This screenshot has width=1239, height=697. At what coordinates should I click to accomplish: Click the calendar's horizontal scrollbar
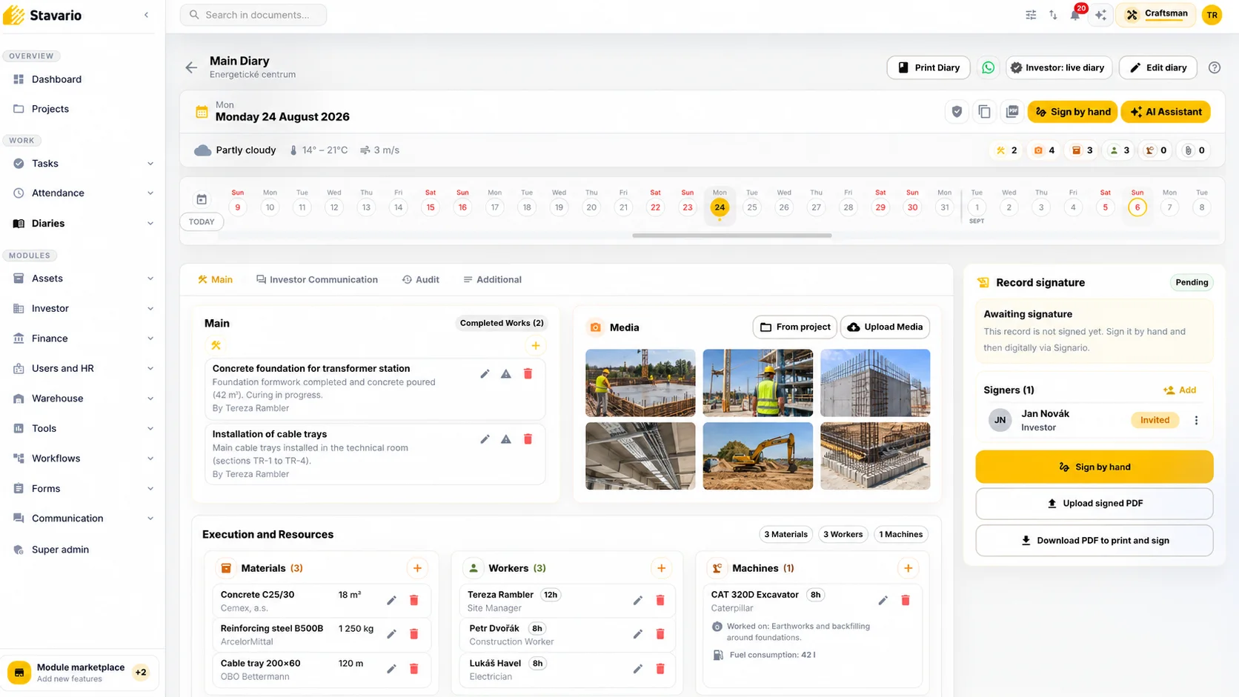tap(732, 236)
